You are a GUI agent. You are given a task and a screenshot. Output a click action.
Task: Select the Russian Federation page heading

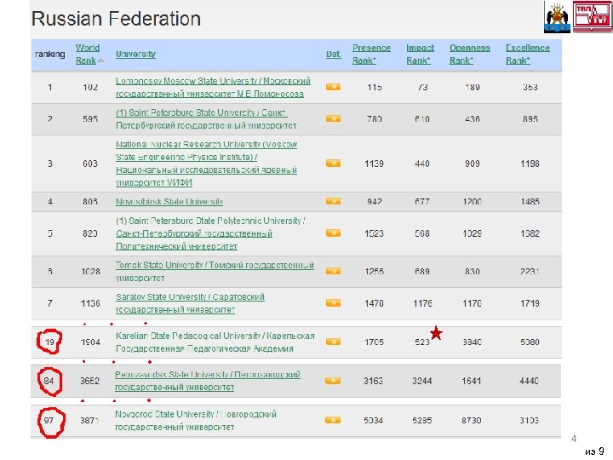pos(116,19)
